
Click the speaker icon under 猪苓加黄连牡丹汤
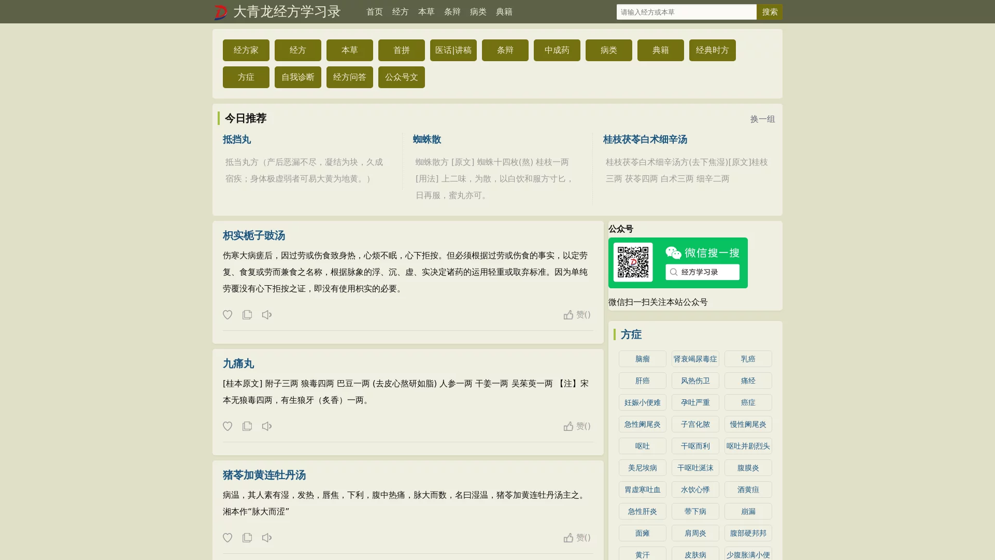pyautogui.click(x=266, y=538)
